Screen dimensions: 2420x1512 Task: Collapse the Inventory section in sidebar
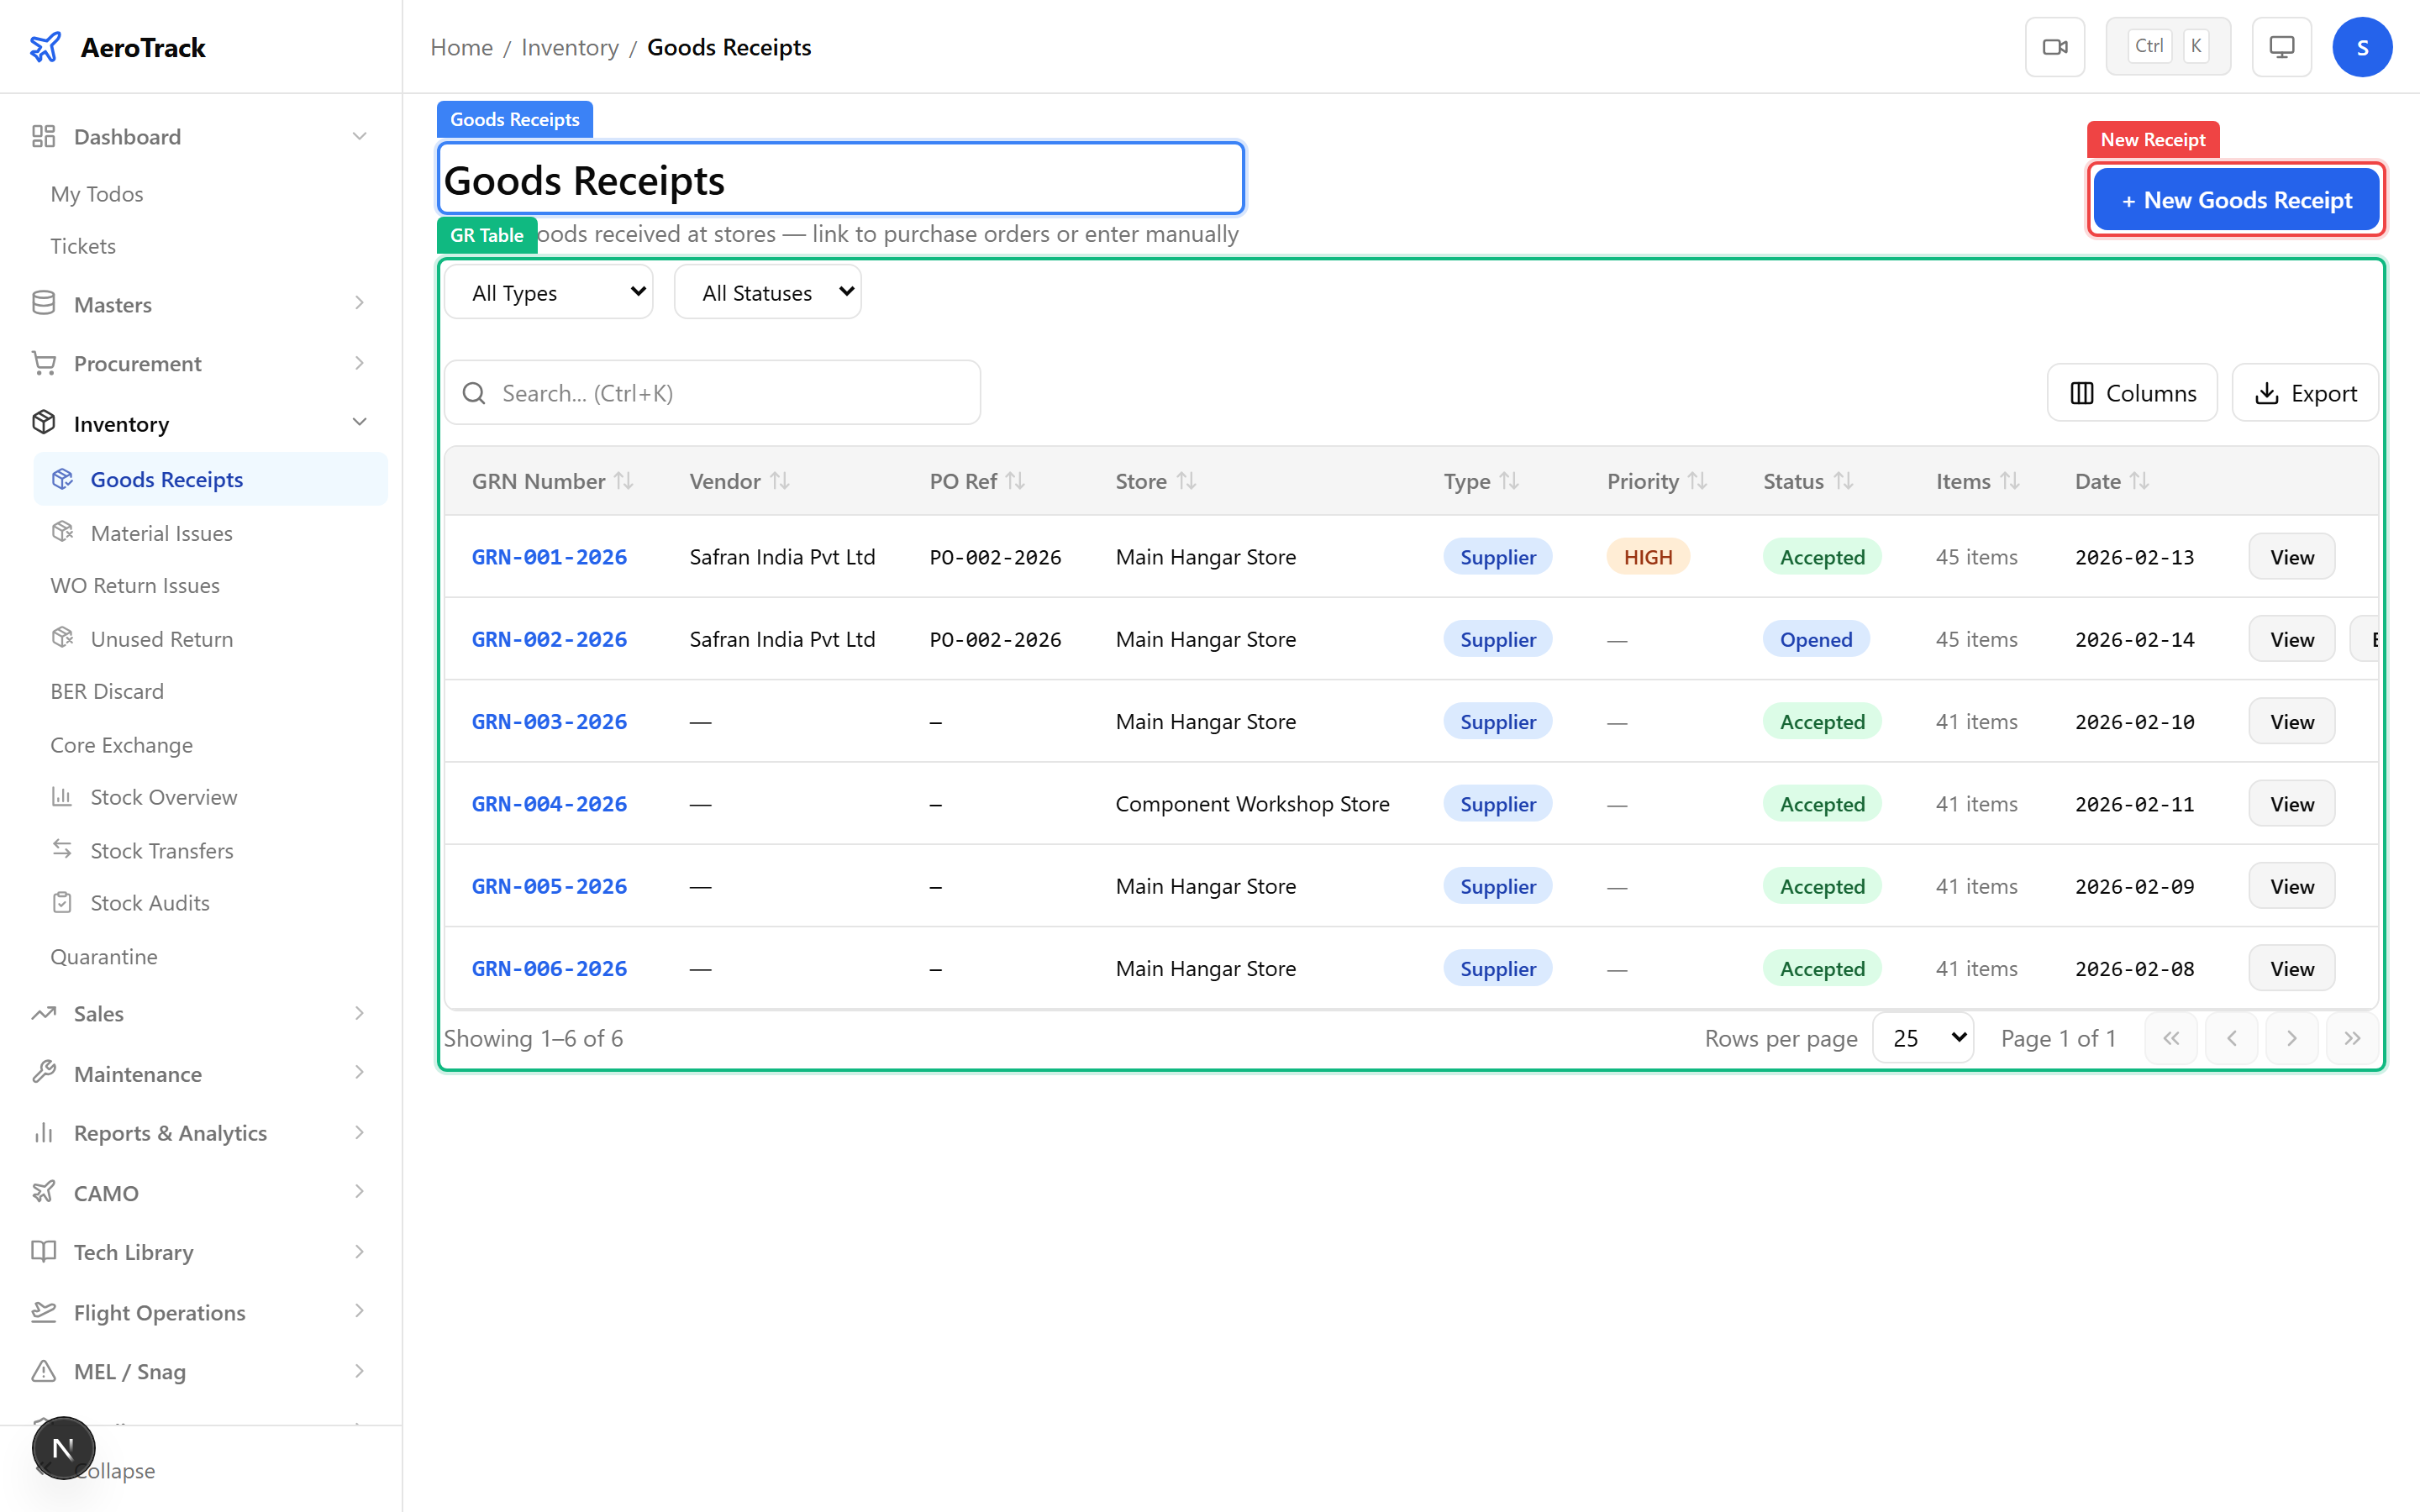click(359, 422)
